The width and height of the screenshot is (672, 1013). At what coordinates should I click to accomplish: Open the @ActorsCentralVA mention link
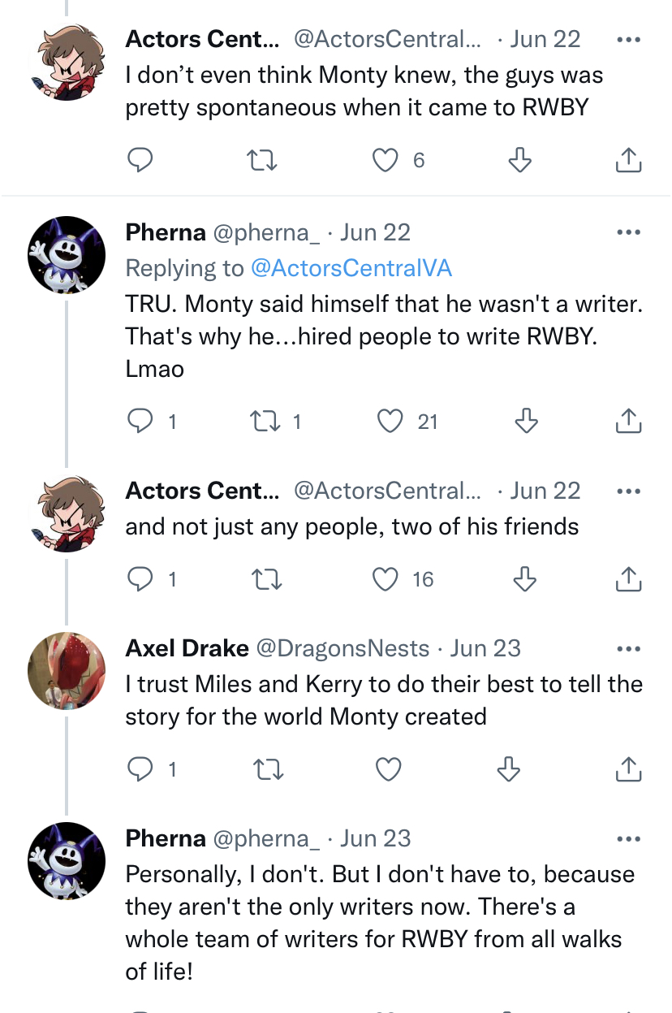pyautogui.click(x=351, y=268)
